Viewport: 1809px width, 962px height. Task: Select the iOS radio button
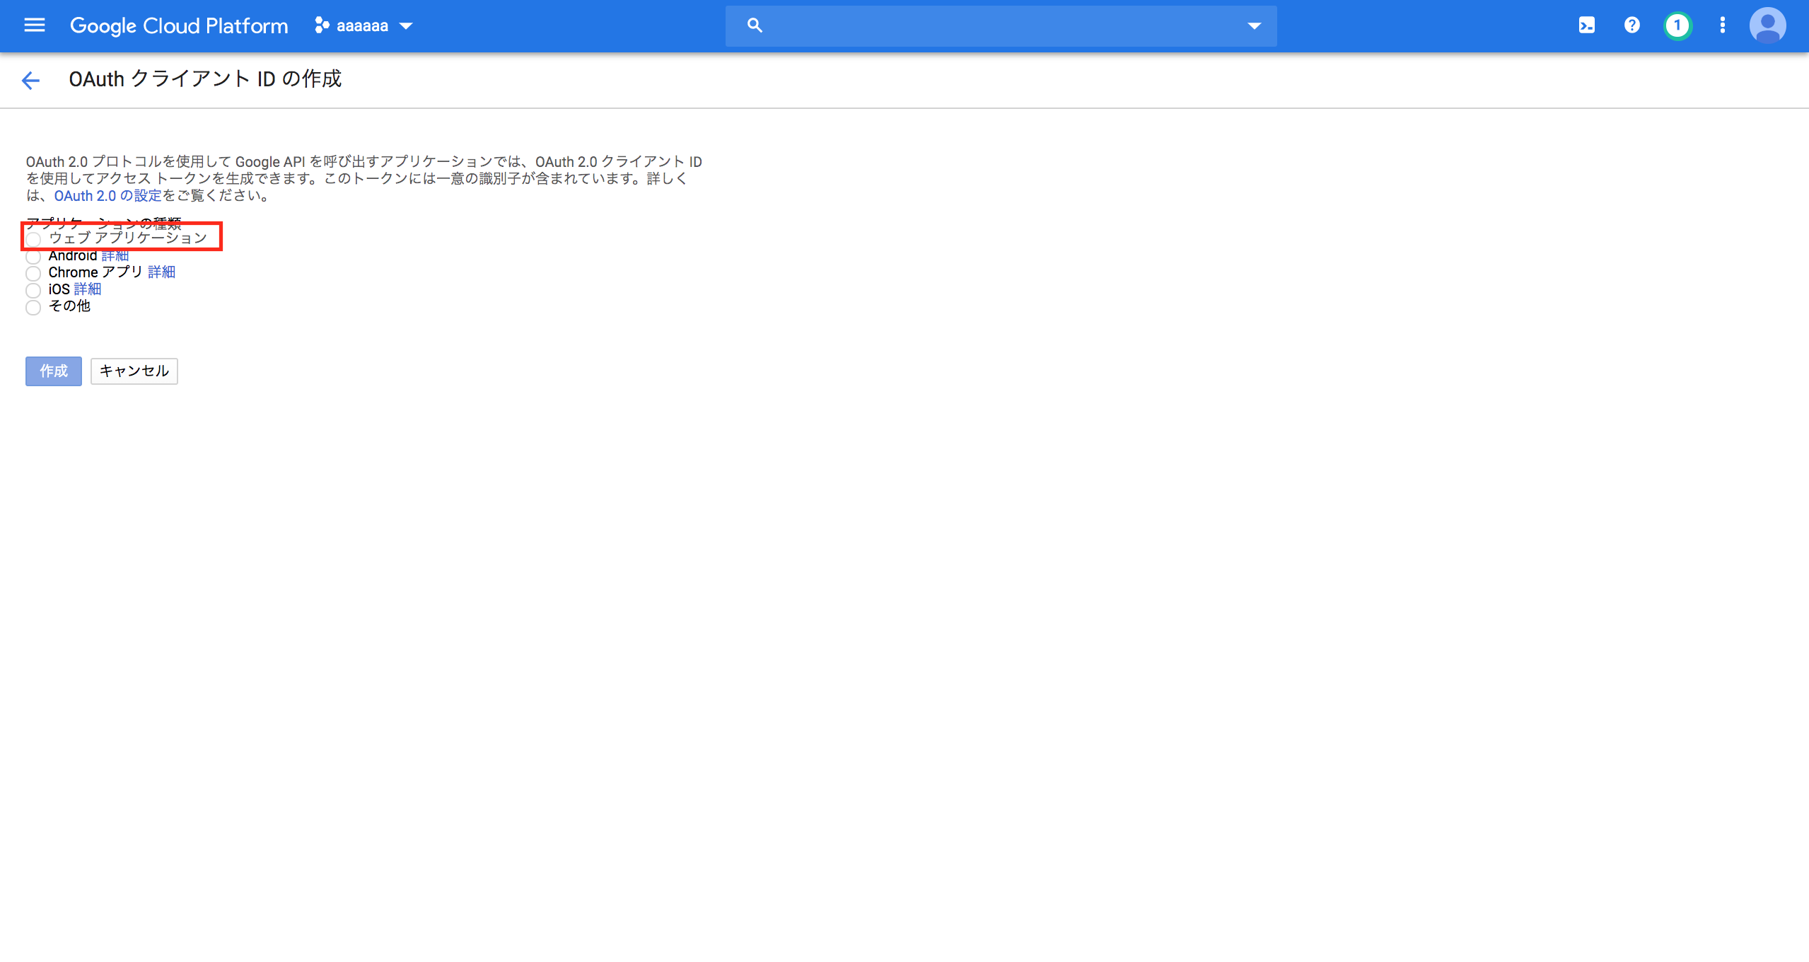[33, 291]
